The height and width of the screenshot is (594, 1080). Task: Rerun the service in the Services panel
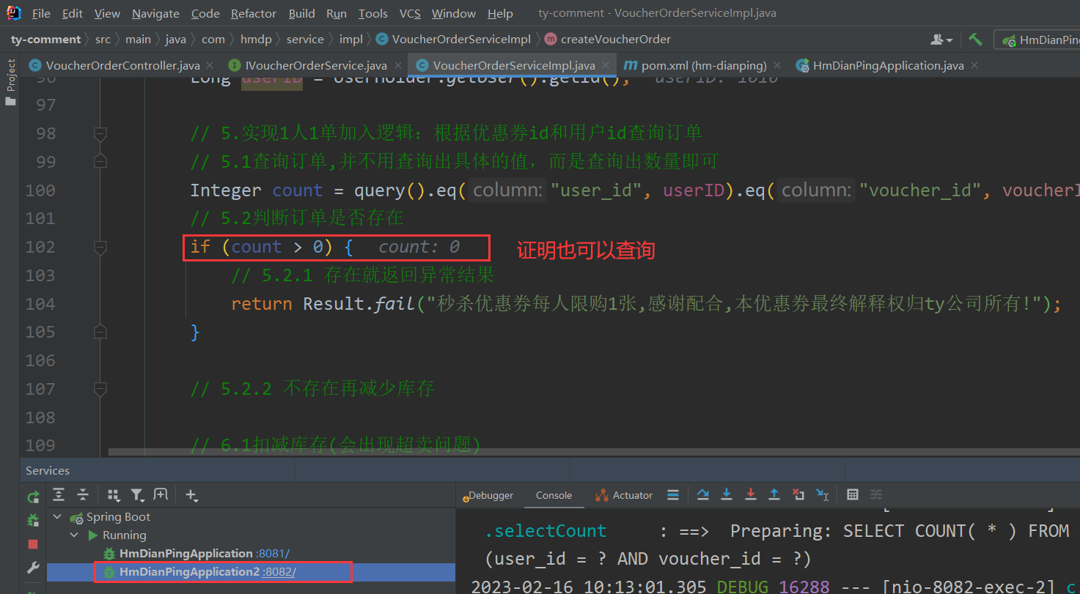33,497
